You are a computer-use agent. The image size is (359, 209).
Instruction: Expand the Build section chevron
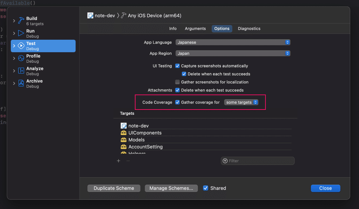click(14, 21)
